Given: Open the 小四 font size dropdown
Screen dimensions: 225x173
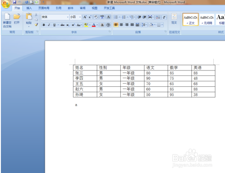Looking at the screenshot, I should pos(80,17).
